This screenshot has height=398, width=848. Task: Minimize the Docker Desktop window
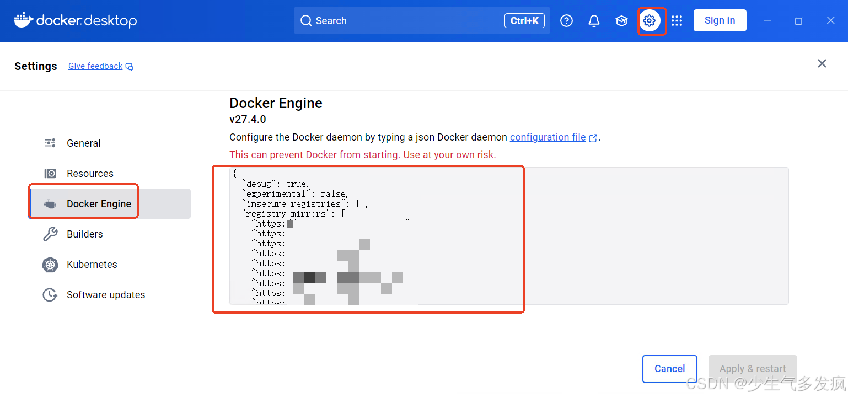point(767,20)
